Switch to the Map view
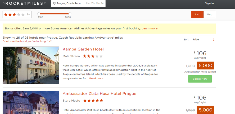The height and width of the screenshot is (114, 235). point(210,14)
